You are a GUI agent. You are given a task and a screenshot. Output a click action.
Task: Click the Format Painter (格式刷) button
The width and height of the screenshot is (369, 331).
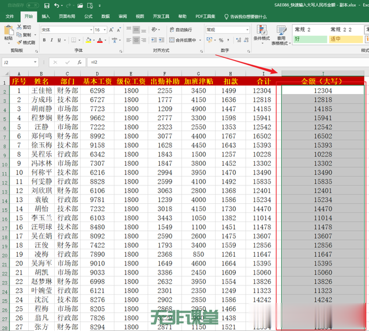click(x=26, y=43)
